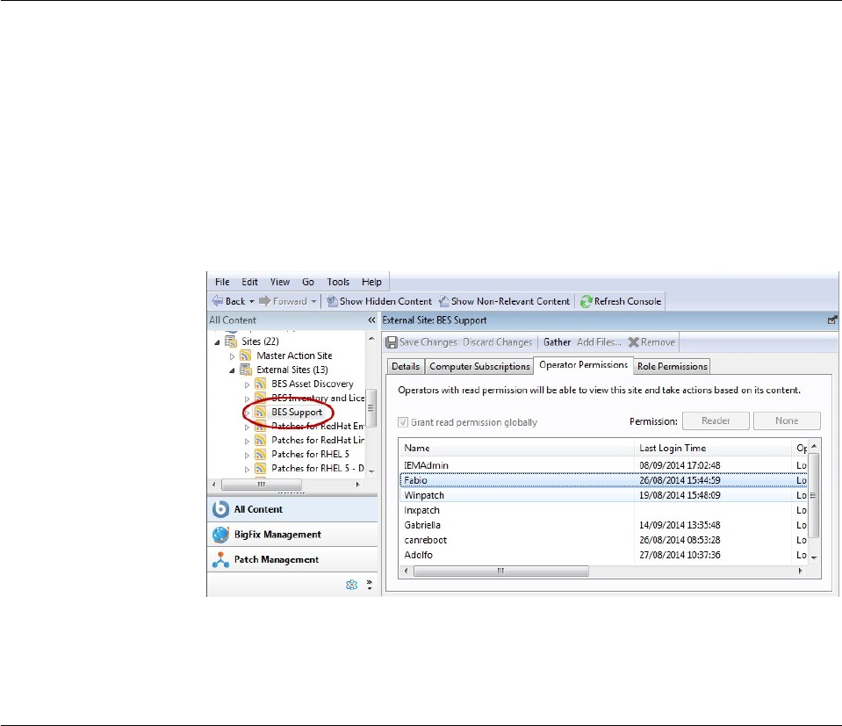This screenshot has width=842, height=726.
Task: Click the Show Hidden Content icon
Action: pos(333,301)
